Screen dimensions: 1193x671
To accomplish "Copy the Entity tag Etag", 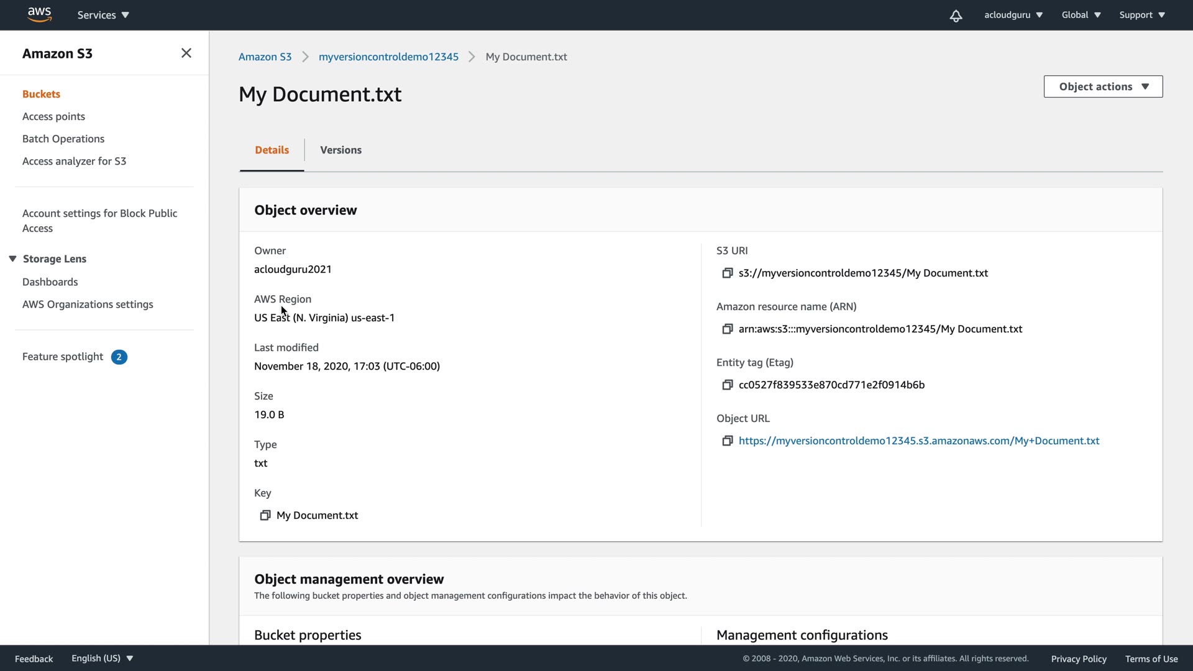I will (x=727, y=385).
